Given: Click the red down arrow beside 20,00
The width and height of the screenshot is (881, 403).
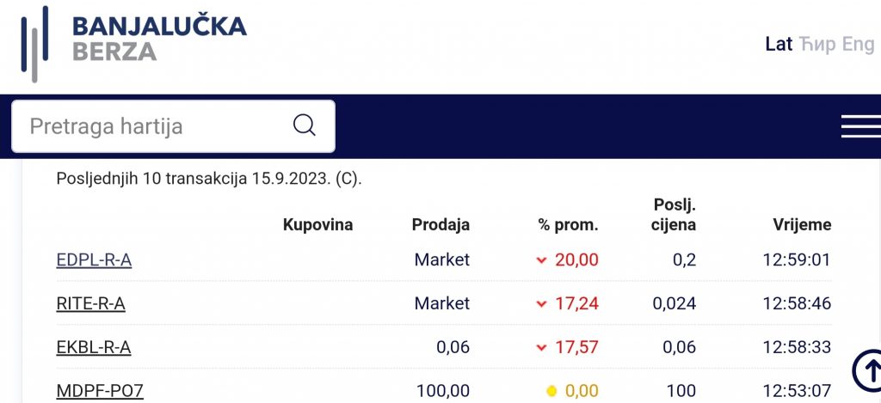Looking at the screenshot, I should click(x=542, y=260).
